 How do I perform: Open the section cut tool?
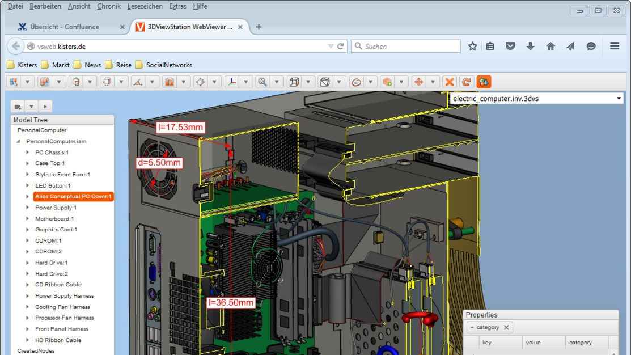[x=170, y=82]
